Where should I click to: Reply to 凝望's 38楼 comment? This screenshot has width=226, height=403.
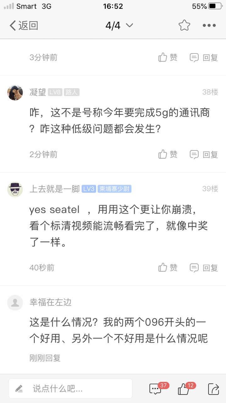204,154
